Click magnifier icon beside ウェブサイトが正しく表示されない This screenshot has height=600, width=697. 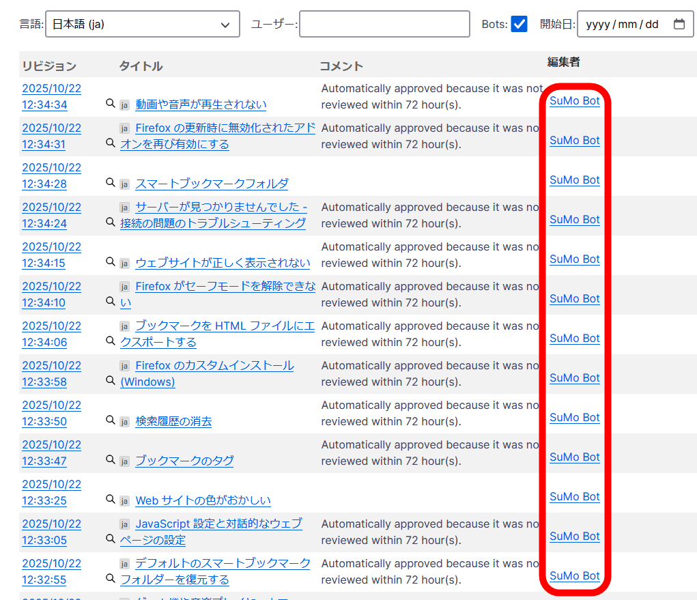(x=110, y=262)
